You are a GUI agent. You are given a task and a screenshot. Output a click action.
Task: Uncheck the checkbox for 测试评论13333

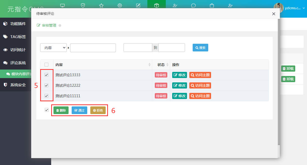click(x=47, y=75)
